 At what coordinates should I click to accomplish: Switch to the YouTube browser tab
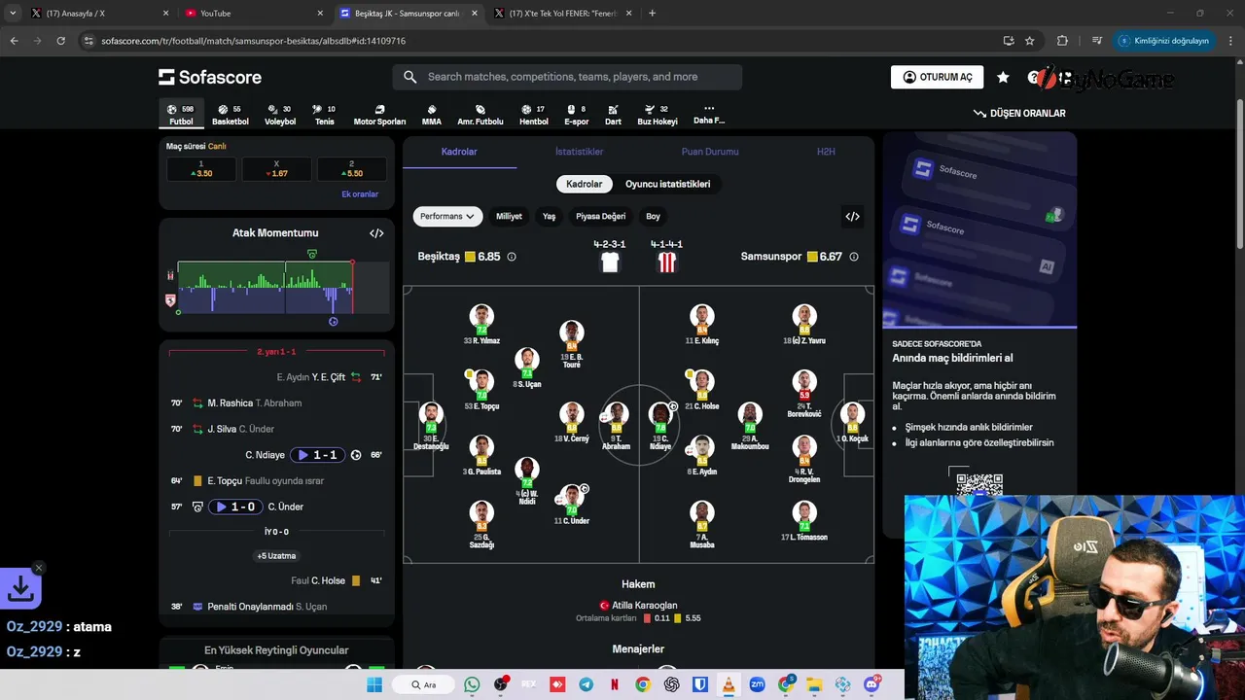pyautogui.click(x=255, y=14)
